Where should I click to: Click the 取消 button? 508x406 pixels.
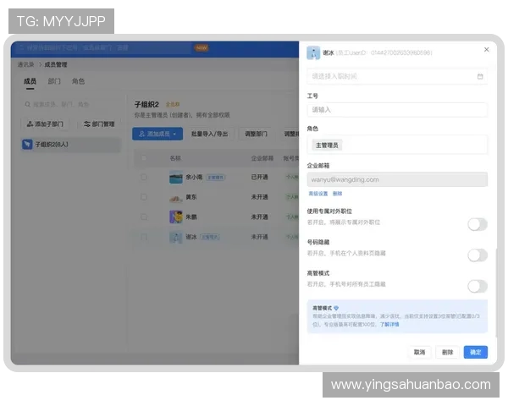[419, 352]
